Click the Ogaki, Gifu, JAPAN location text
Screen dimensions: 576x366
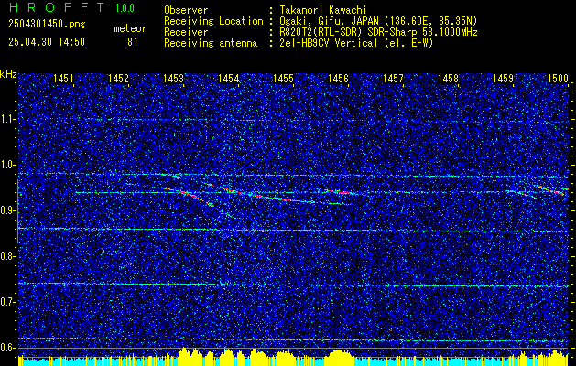coord(378,21)
